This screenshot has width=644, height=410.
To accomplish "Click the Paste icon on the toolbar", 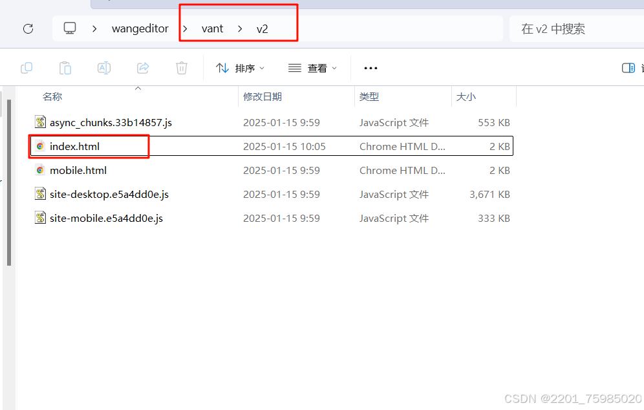I will (x=65, y=67).
